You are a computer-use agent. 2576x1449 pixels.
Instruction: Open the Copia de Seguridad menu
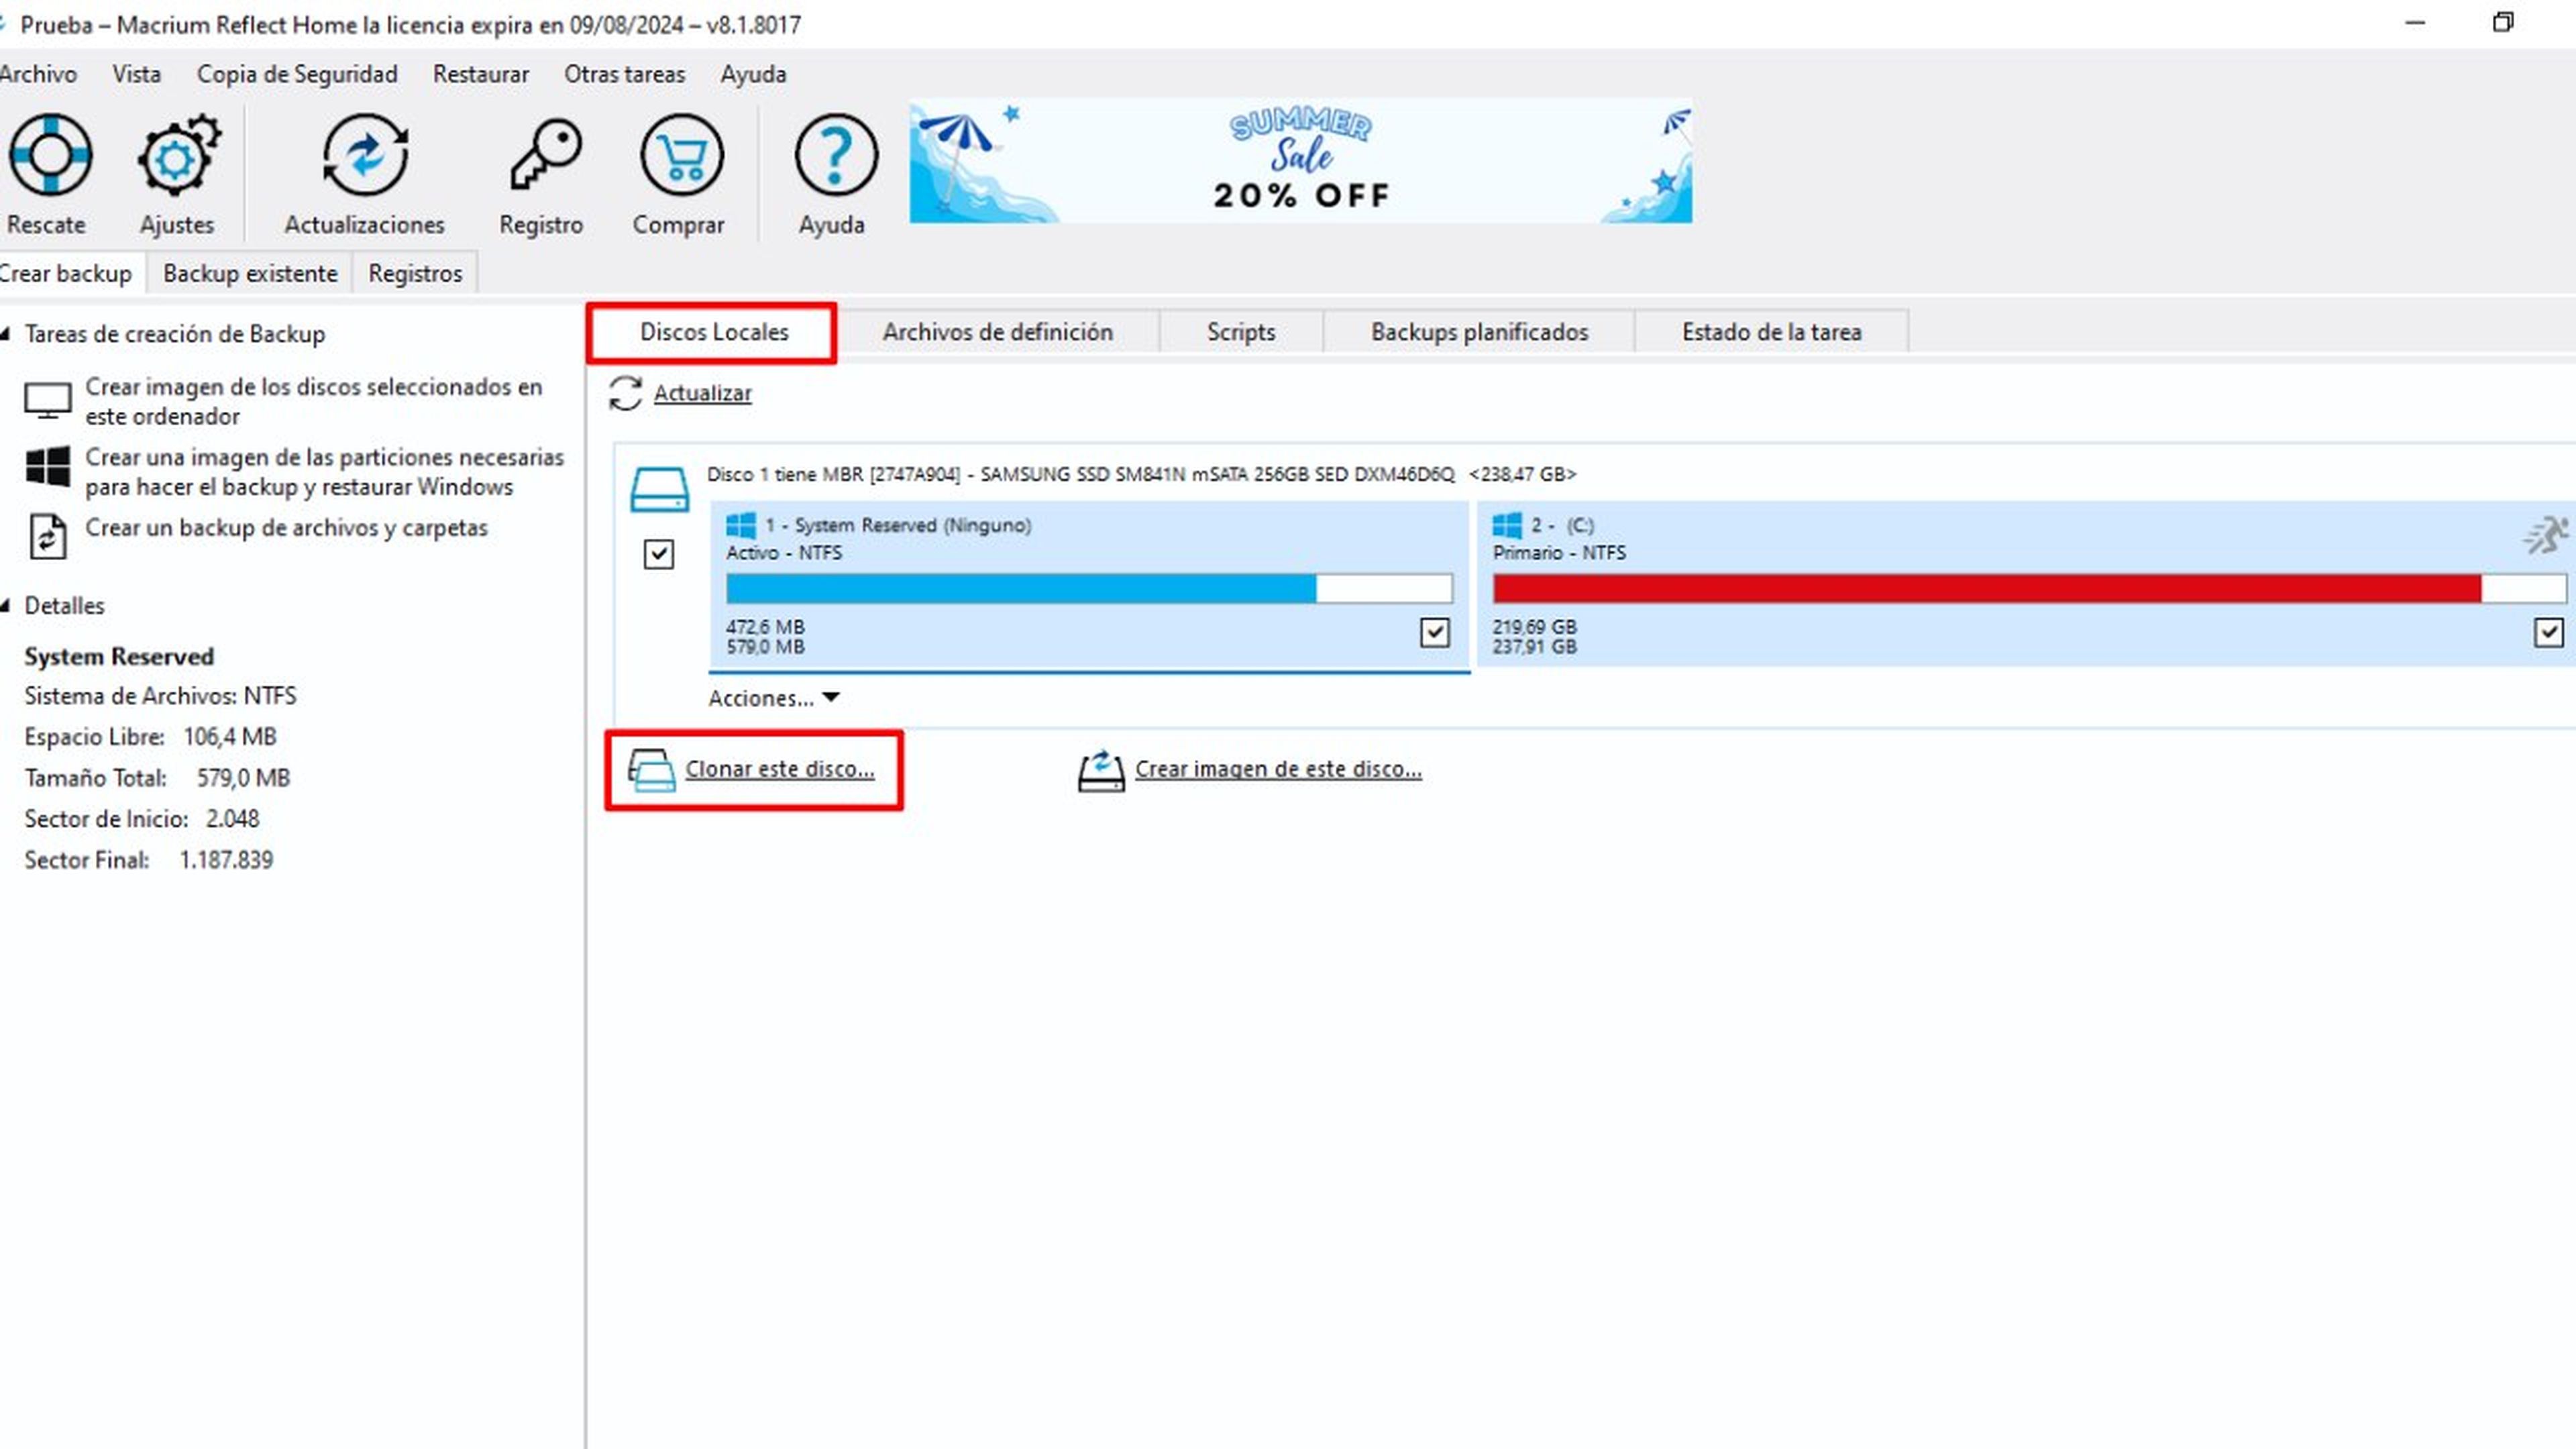click(297, 74)
